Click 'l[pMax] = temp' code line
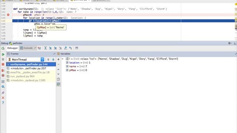Screen dimensions: 237x133 pyautogui.click(x=33, y=36)
